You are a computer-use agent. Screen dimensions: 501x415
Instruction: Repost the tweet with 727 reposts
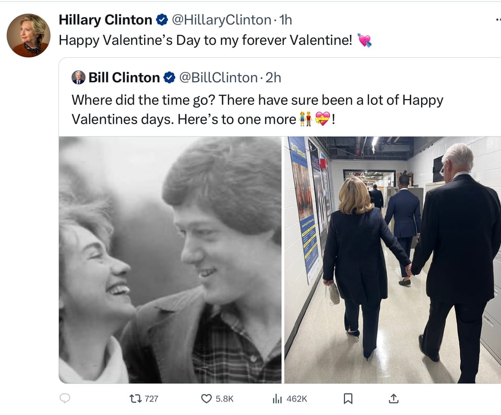pyautogui.click(x=135, y=398)
